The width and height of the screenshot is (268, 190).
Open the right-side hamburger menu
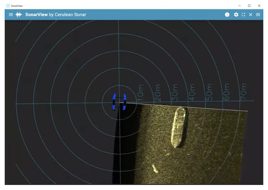(x=258, y=15)
